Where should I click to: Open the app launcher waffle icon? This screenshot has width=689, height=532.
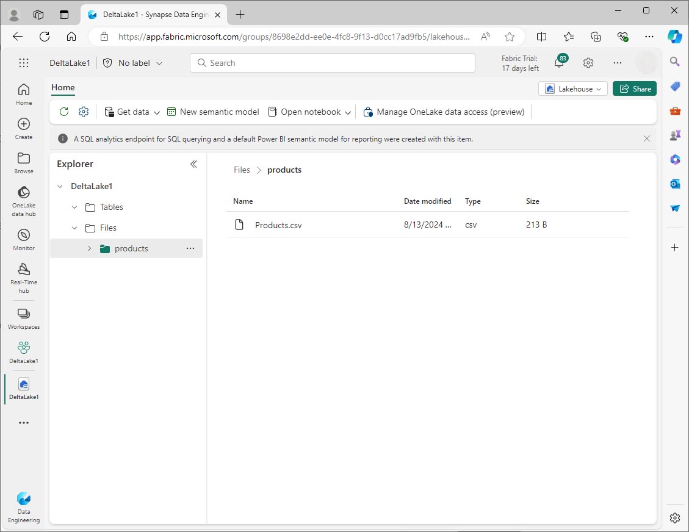[x=24, y=63]
